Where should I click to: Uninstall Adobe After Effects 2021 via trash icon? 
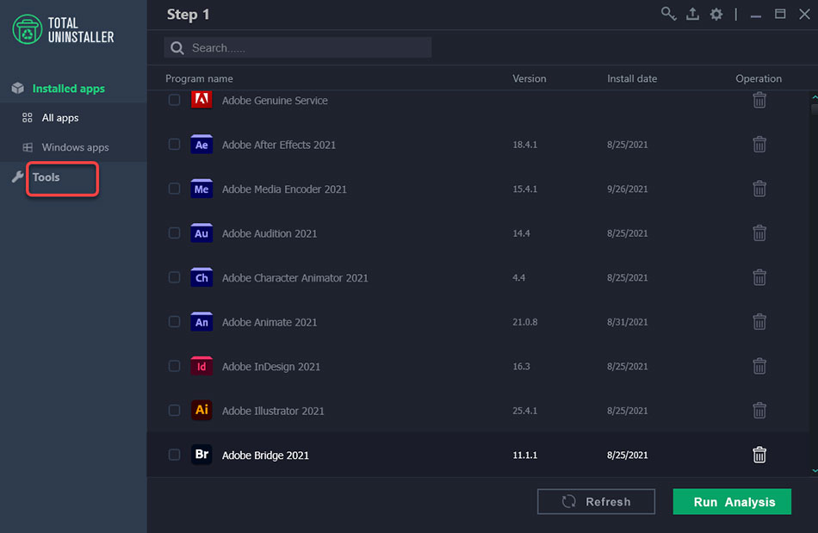pos(759,144)
